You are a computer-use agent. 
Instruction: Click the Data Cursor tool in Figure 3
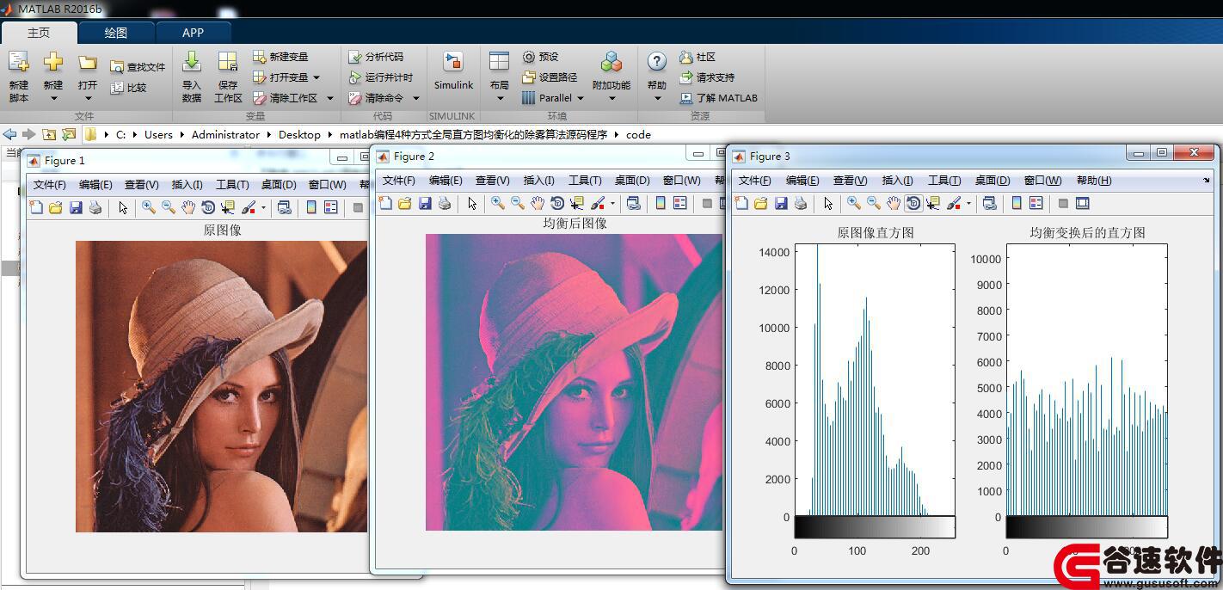pyautogui.click(x=933, y=203)
